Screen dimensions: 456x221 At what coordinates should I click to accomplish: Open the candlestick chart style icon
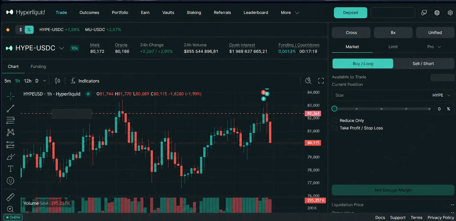(x=57, y=81)
